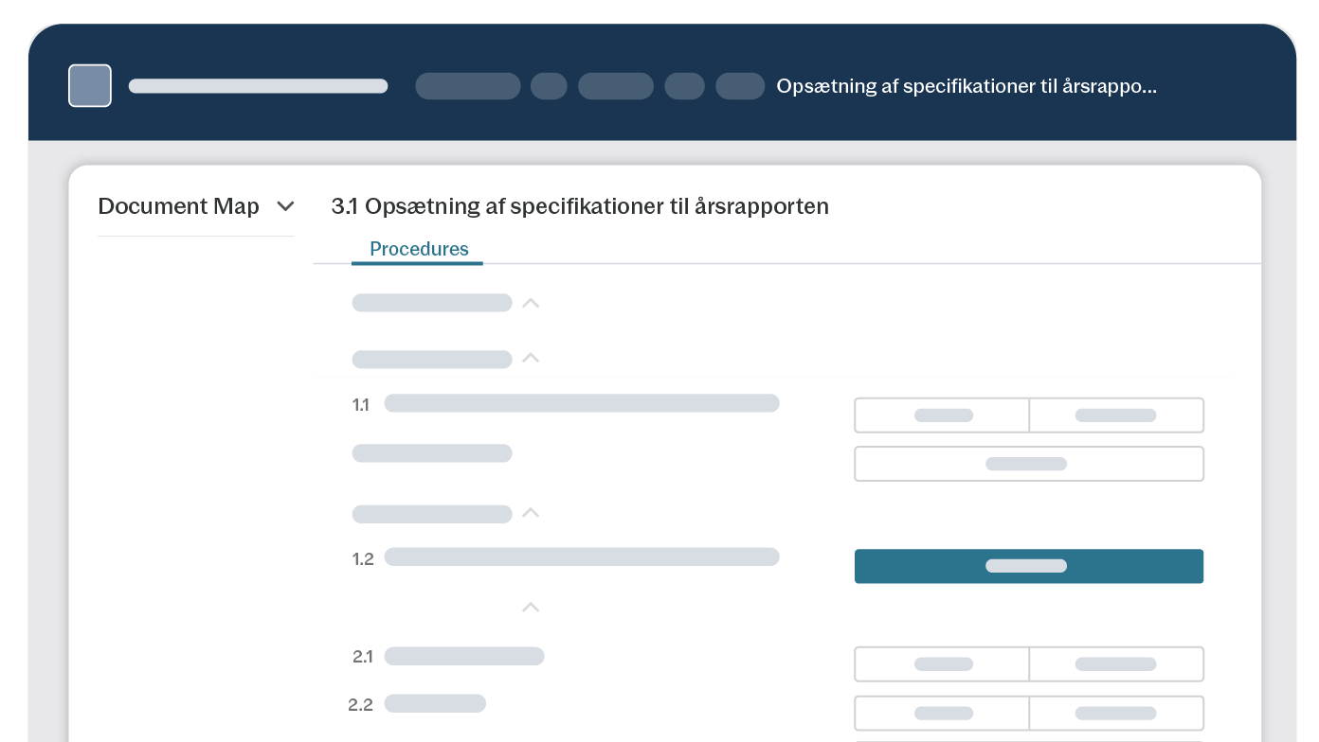
Task: Select the left response option for procedure 2.1
Action: point(942,664)
